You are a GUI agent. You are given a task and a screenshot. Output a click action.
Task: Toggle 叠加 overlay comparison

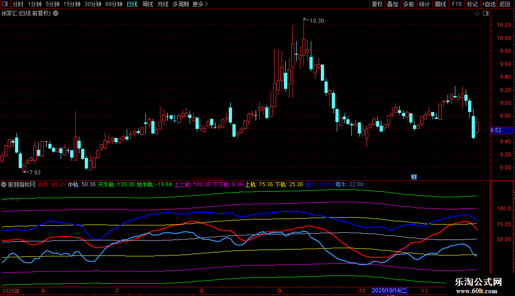(x=392, y=4)
